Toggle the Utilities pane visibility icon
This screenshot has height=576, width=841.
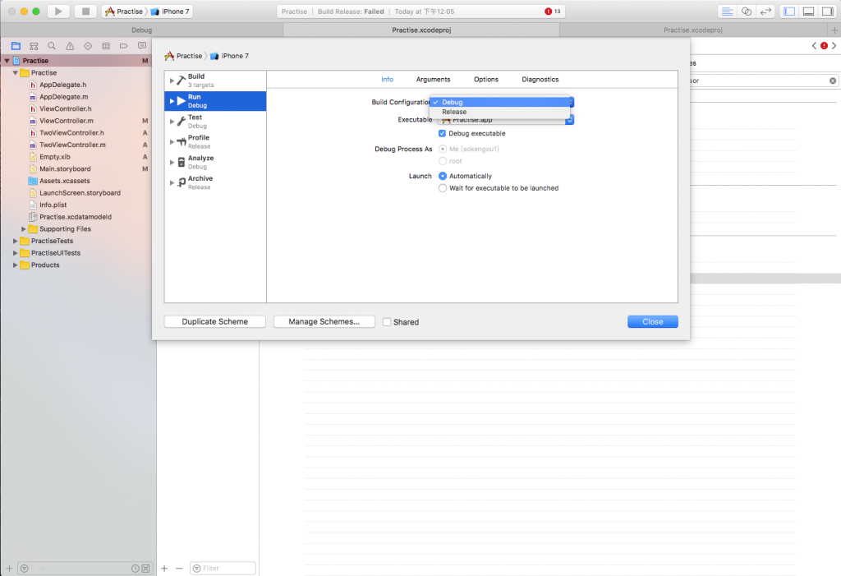[x=828, y=12]
